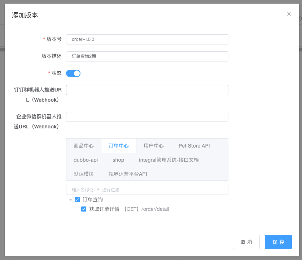Toggle the 状态 switch off
This screenshot has height=260, width=302.
(x=73, y=73)
